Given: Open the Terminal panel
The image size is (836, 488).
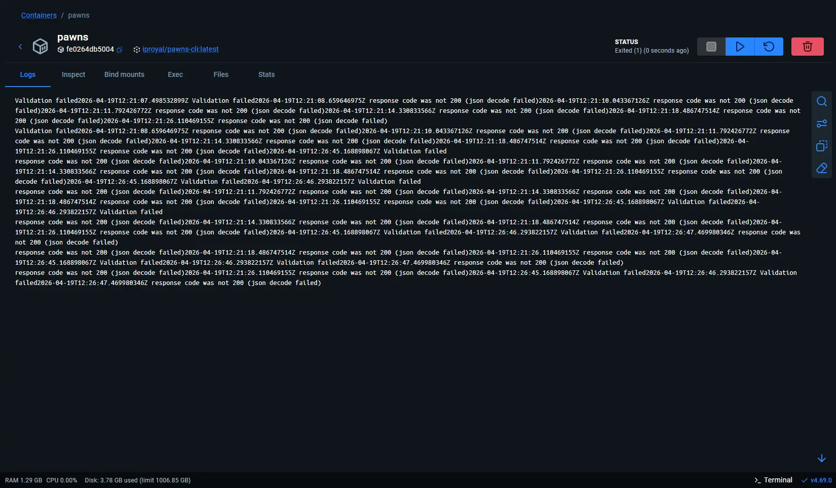Looking at the screenshot, I should pos(774,480).
